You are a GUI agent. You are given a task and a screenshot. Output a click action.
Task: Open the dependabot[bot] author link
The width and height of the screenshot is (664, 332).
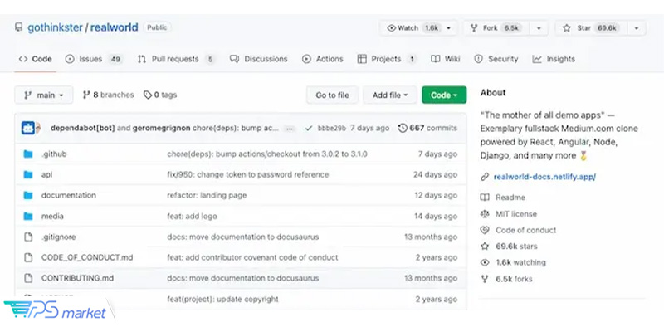(x=82, y=128)
